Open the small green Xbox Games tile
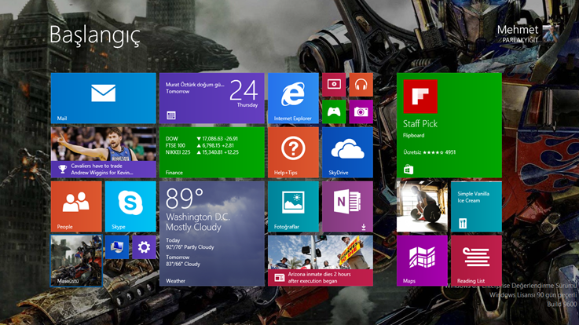This screenshot has width=579, height=325. pyautogui.click(x=334, y=111)
